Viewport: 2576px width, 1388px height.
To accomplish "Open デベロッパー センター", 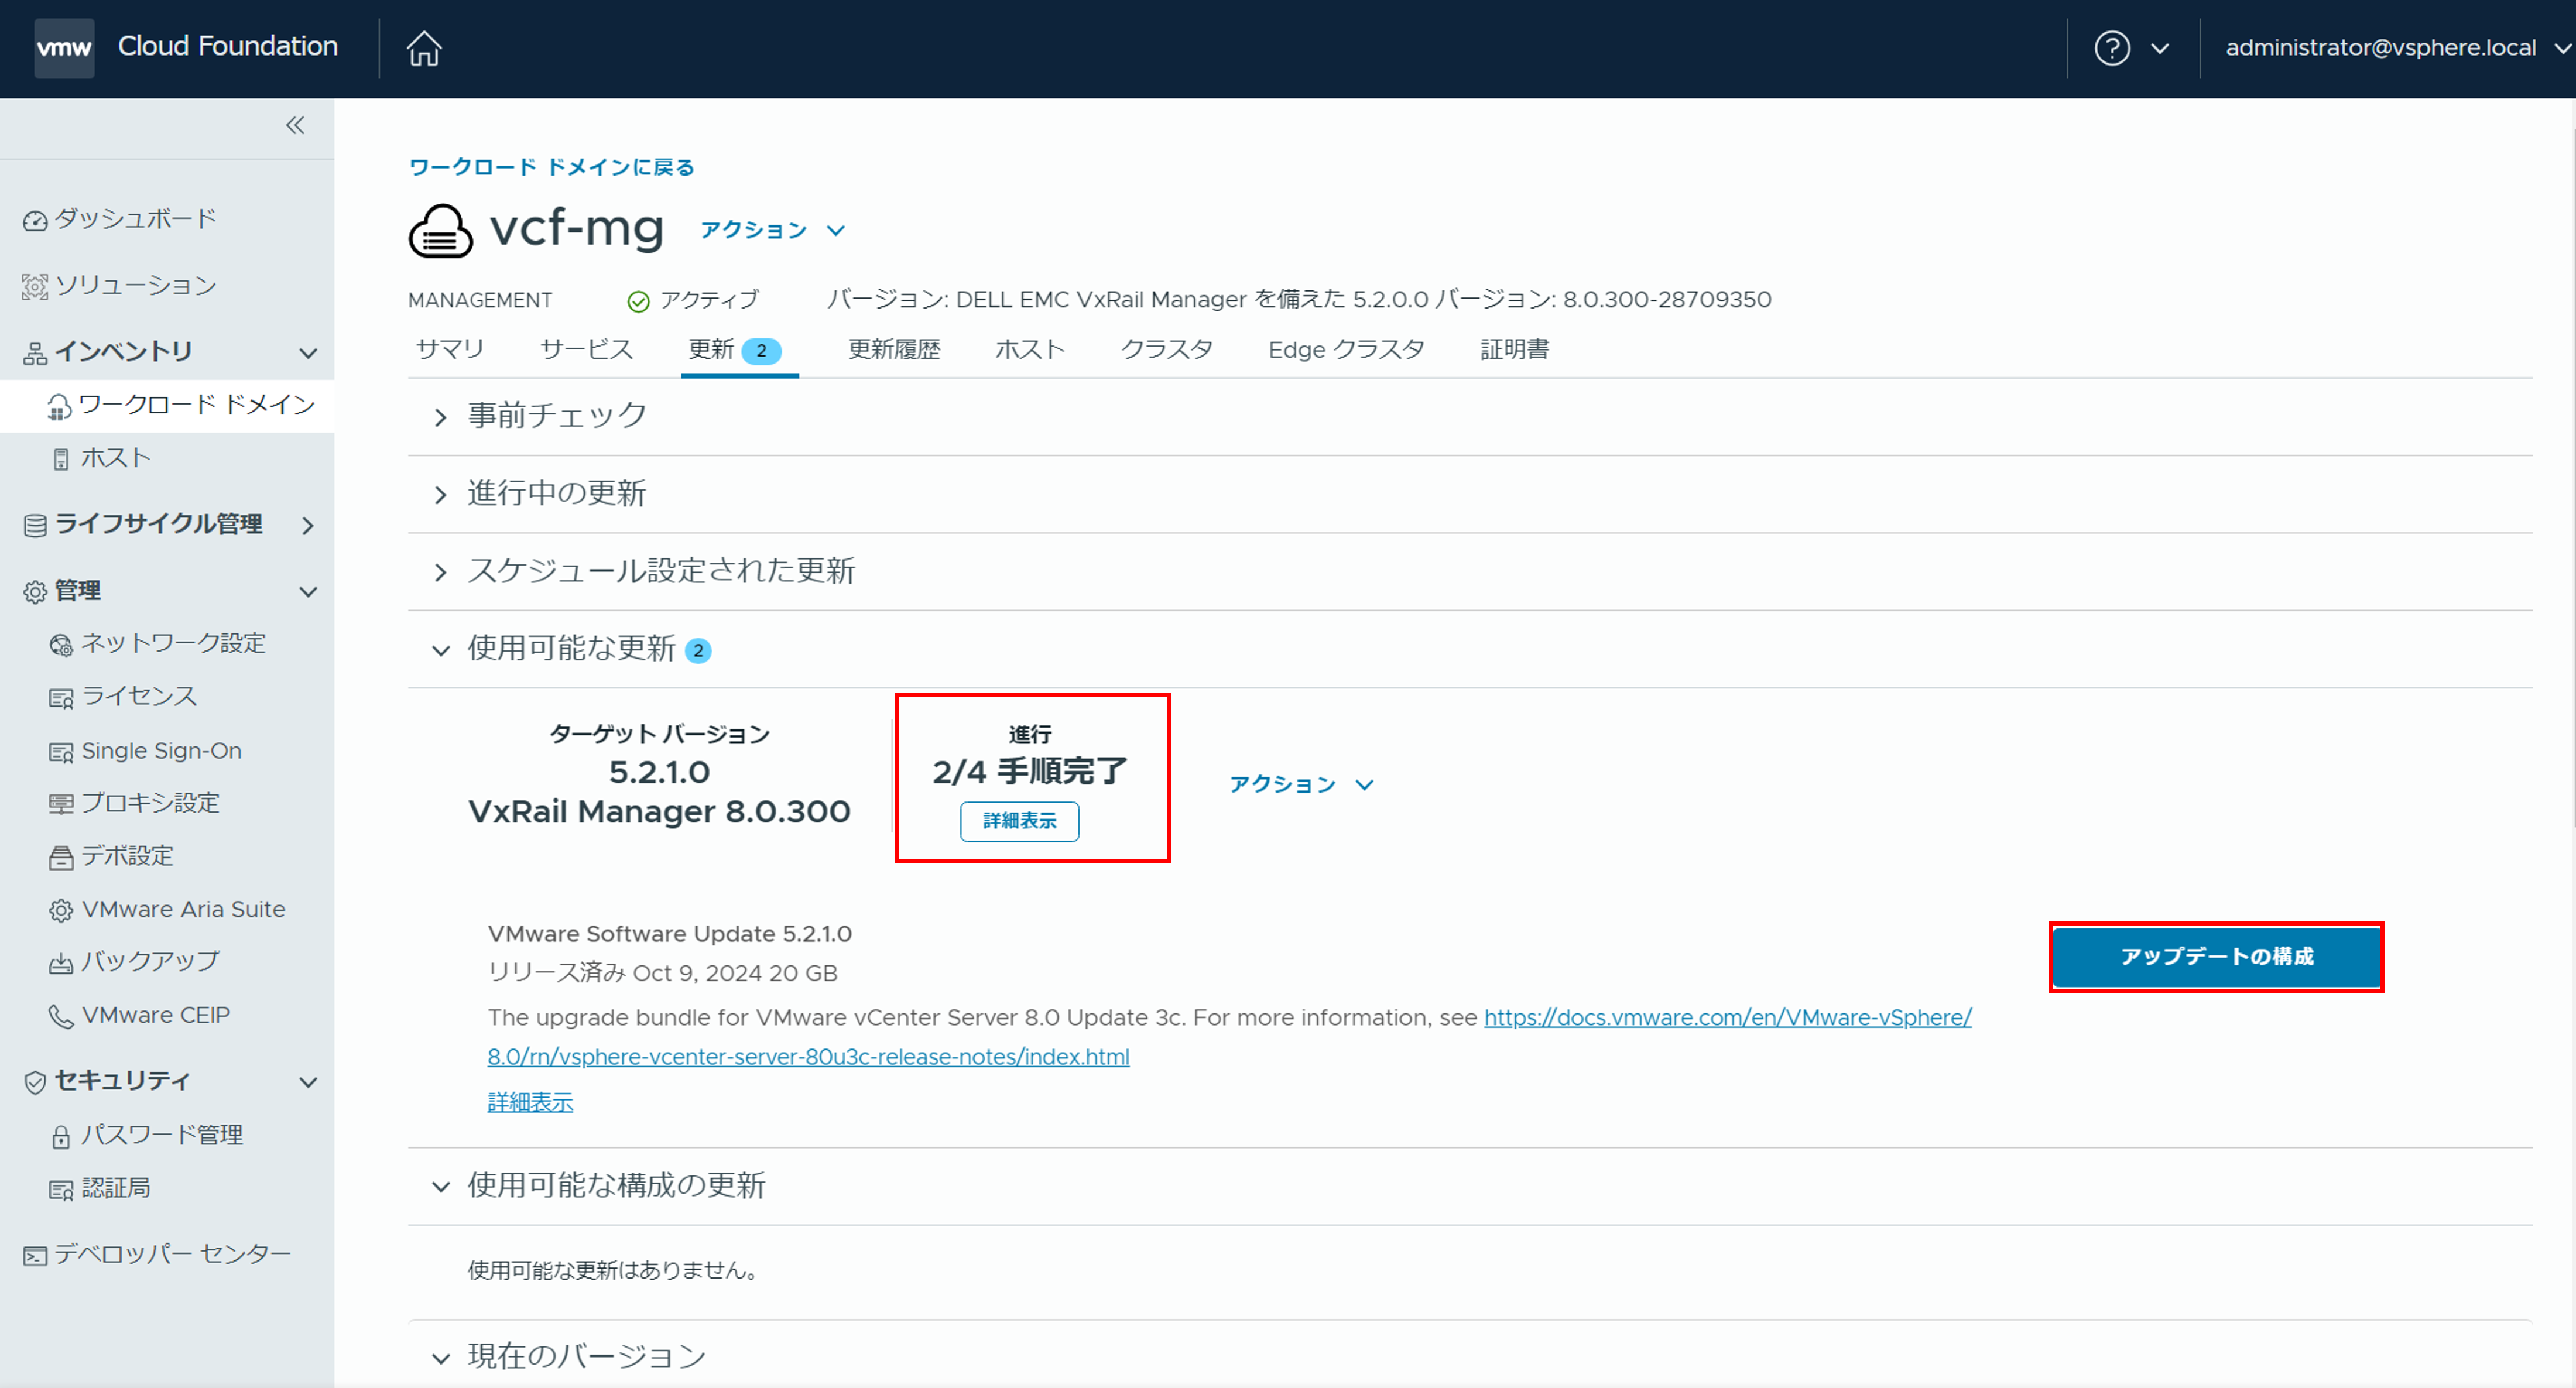I will click(172, 1254).
